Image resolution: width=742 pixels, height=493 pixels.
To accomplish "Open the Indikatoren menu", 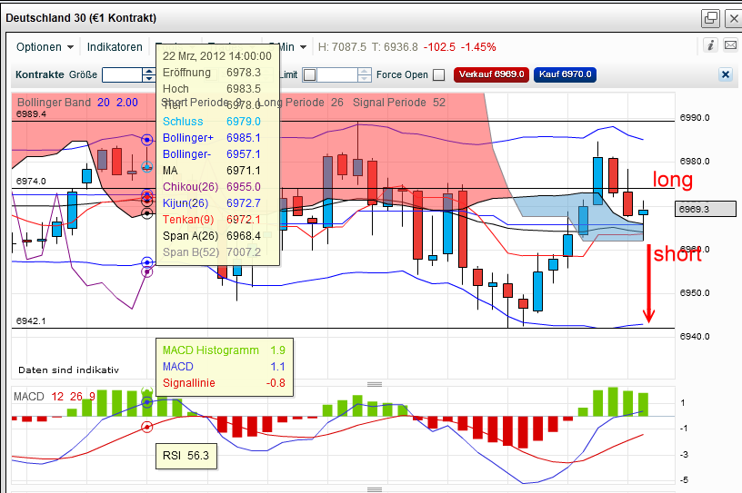I will point(115,47).
